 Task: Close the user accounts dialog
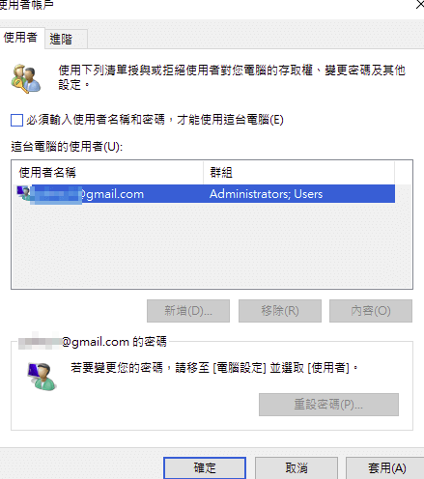(420, 5)
